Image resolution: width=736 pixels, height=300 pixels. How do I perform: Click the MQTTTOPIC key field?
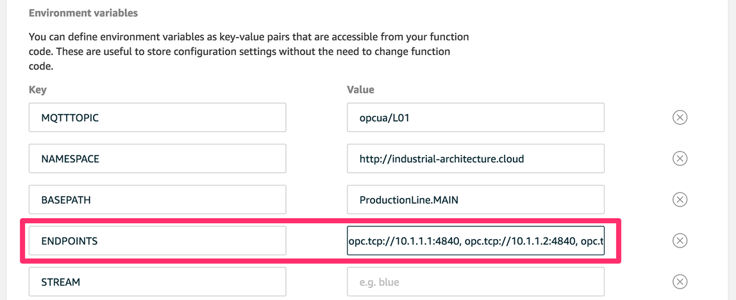tap(157, 118)
